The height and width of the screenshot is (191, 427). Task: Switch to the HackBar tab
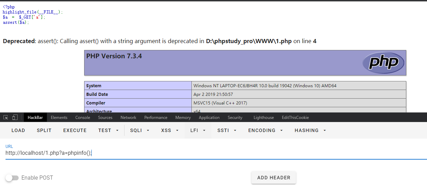35,118
